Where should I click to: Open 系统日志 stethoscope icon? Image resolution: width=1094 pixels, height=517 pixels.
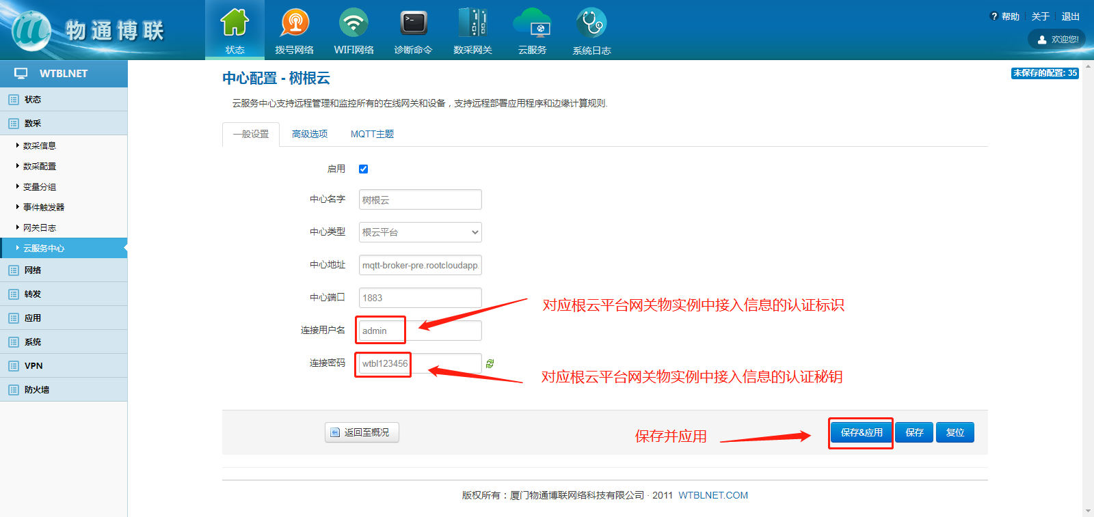click(591, 23)
